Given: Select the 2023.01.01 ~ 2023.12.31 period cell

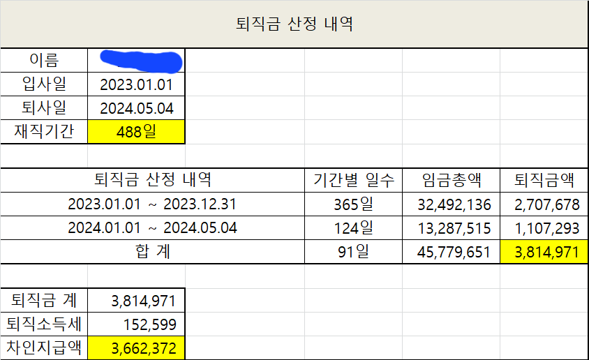Looking at the screenshot, I should (152, 205).
